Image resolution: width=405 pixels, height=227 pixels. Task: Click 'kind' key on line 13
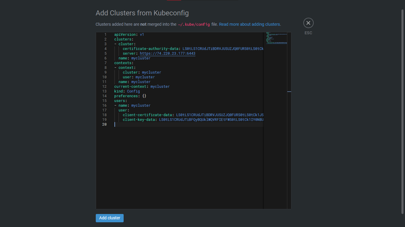click(x=119, y=91)
